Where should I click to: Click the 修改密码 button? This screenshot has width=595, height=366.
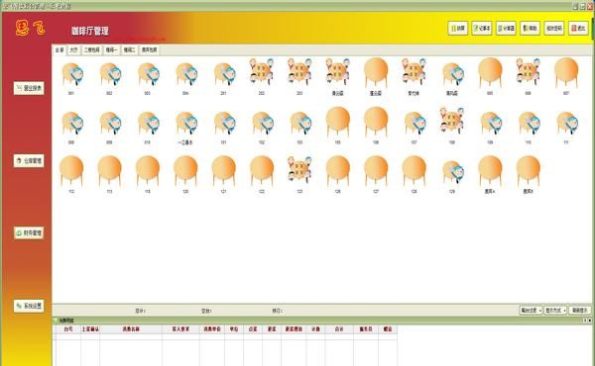(x=554, y=28)
